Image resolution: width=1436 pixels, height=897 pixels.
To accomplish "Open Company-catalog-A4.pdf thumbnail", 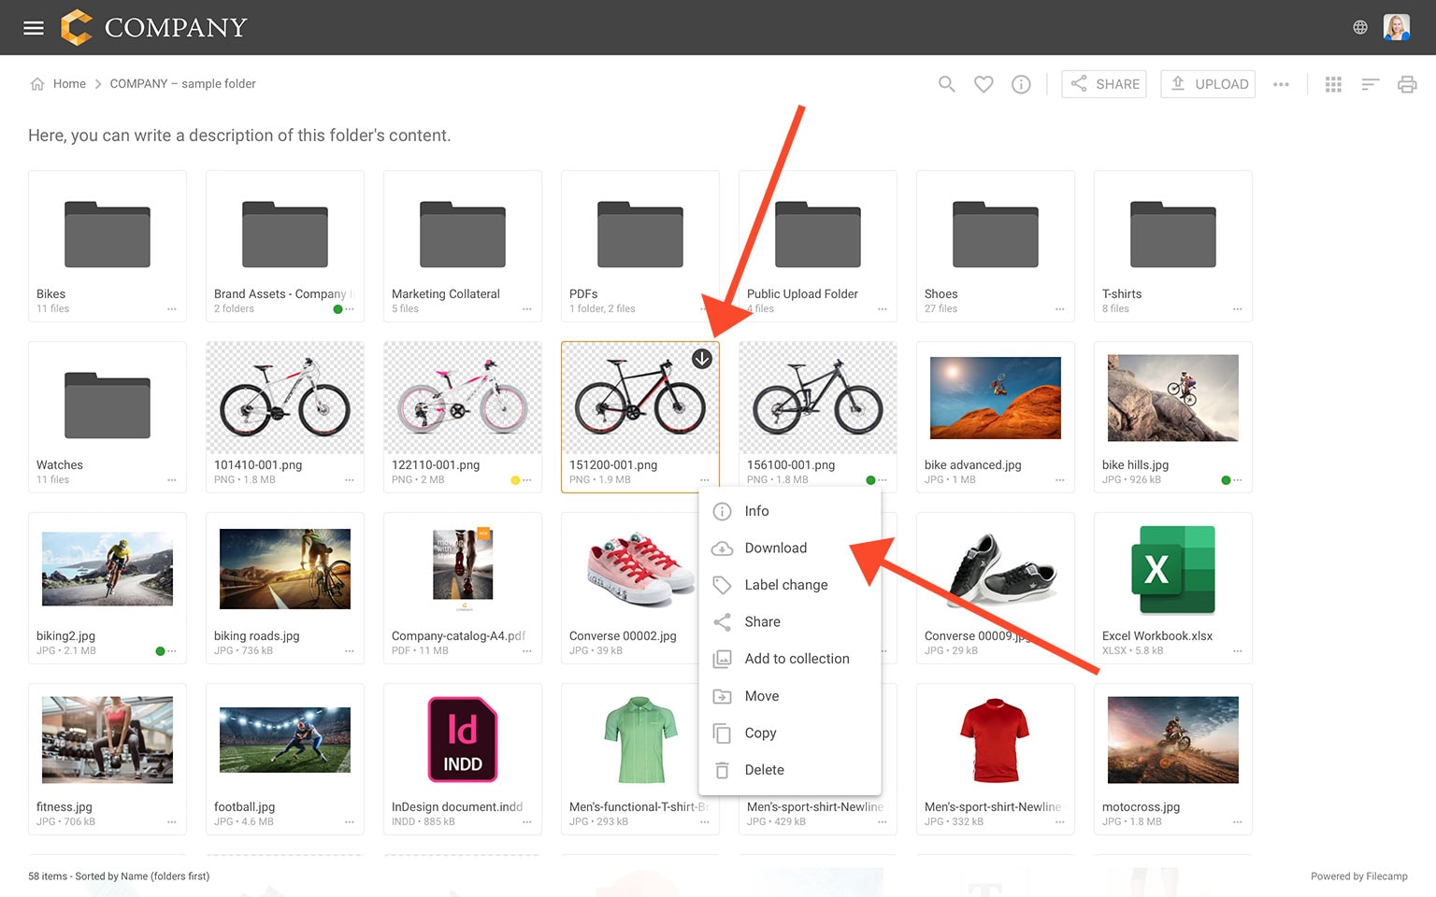I will pyautogui.click(x=463, y=569).
